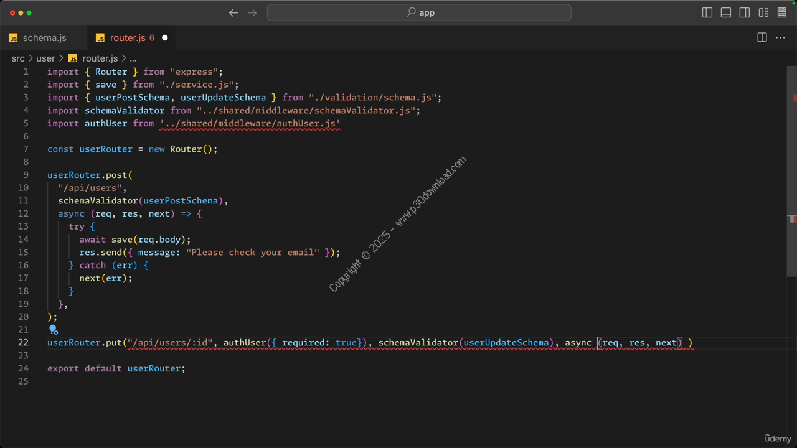Go back with the left arrow
Image resolution: width=797 pixels, height=448 pixels.
[233, 12]
